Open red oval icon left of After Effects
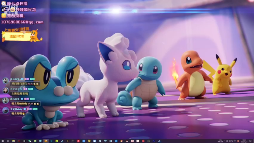This screenshot has width=254, height=143. pos(143,141)
